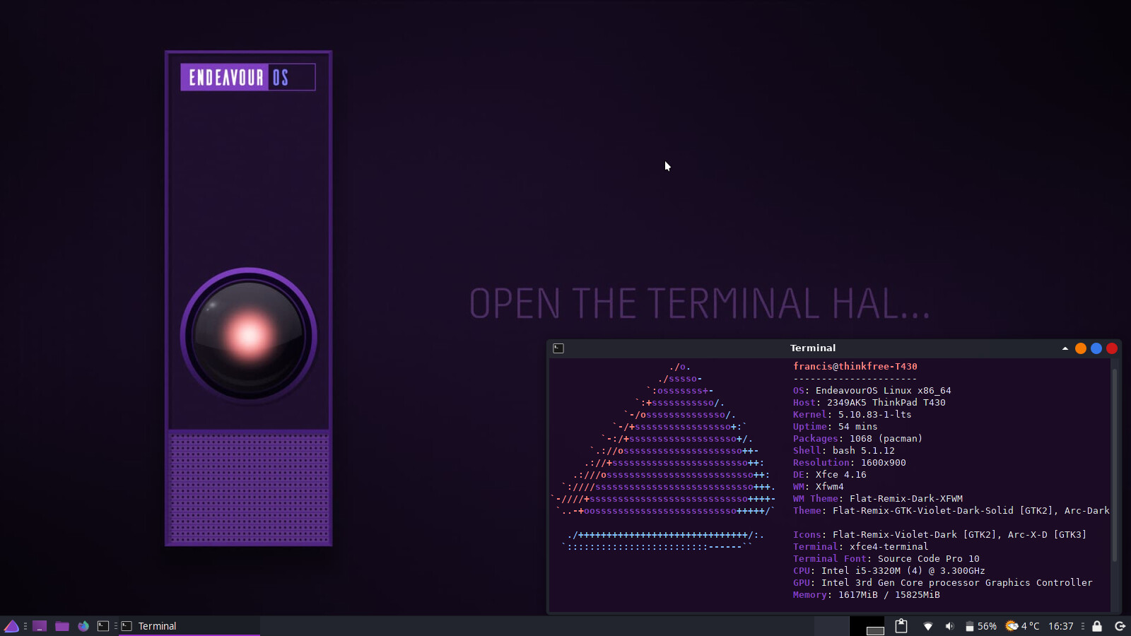This screenshot has height=636, width=1131.
Task: Click the francis@thinkfree-T430 text
Action: point(855,367)
